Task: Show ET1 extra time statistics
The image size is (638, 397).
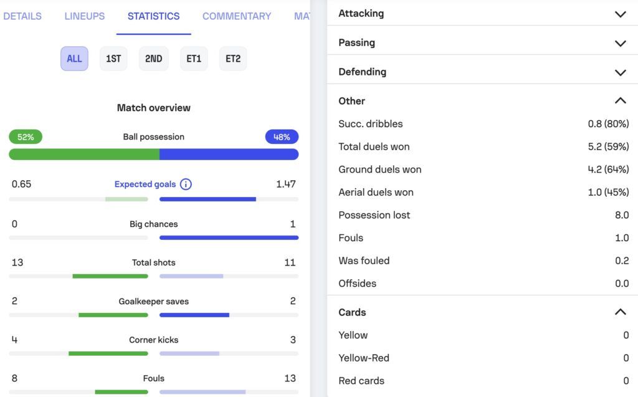Action: coord(194,59)
